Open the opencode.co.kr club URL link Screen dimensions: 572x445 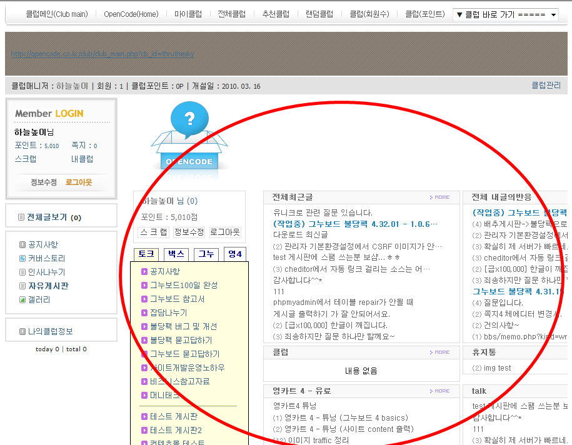(103, 54)
